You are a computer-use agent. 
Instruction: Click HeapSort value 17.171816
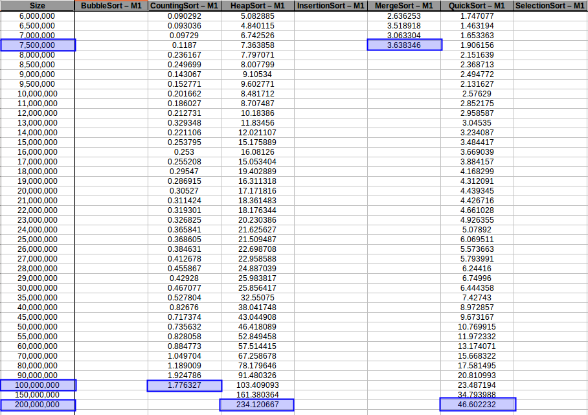coord(258,191)
